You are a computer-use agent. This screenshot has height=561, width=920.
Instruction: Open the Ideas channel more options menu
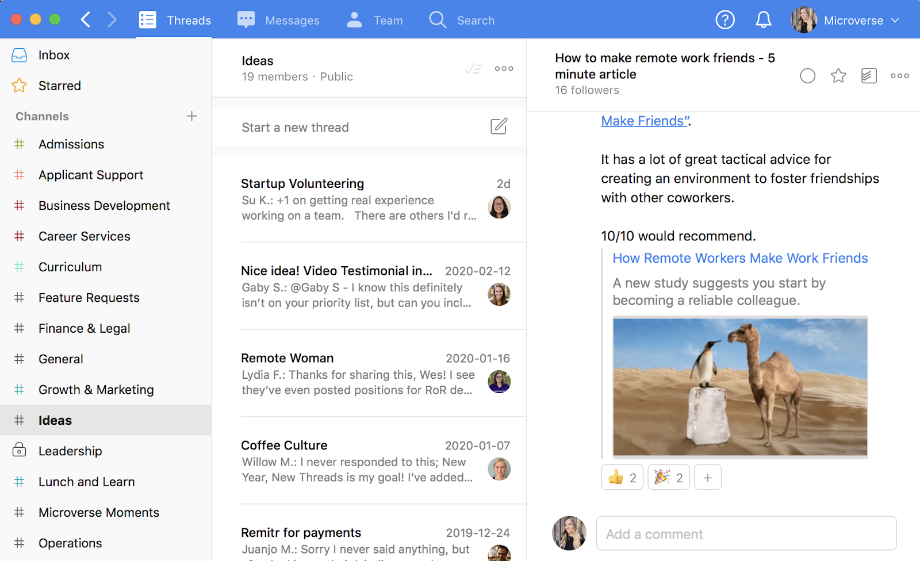tap(504, 68)
